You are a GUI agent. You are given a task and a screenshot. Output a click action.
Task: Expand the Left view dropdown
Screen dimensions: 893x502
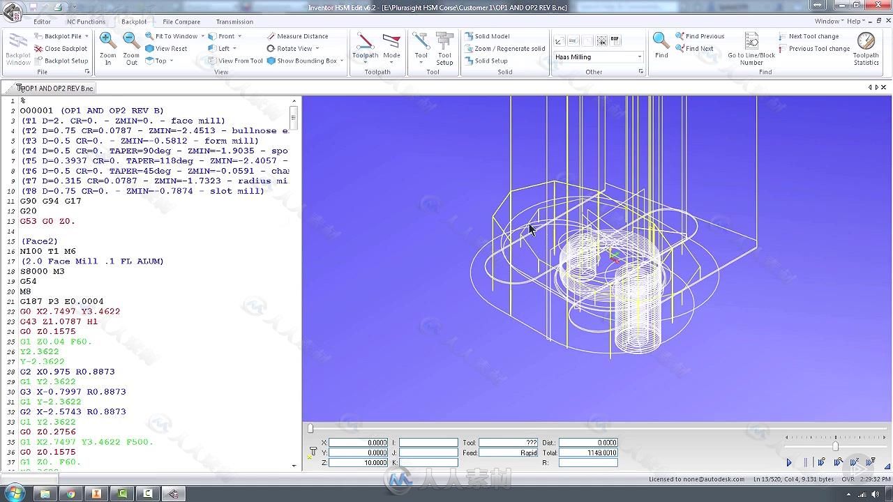point(234,49)
